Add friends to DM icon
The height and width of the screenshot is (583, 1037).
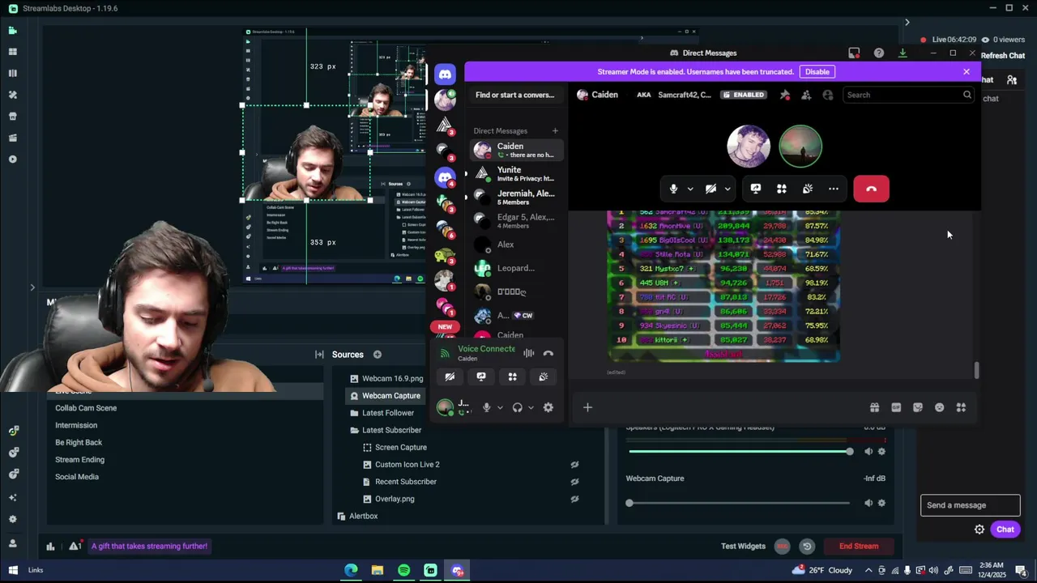coord(806,95)
